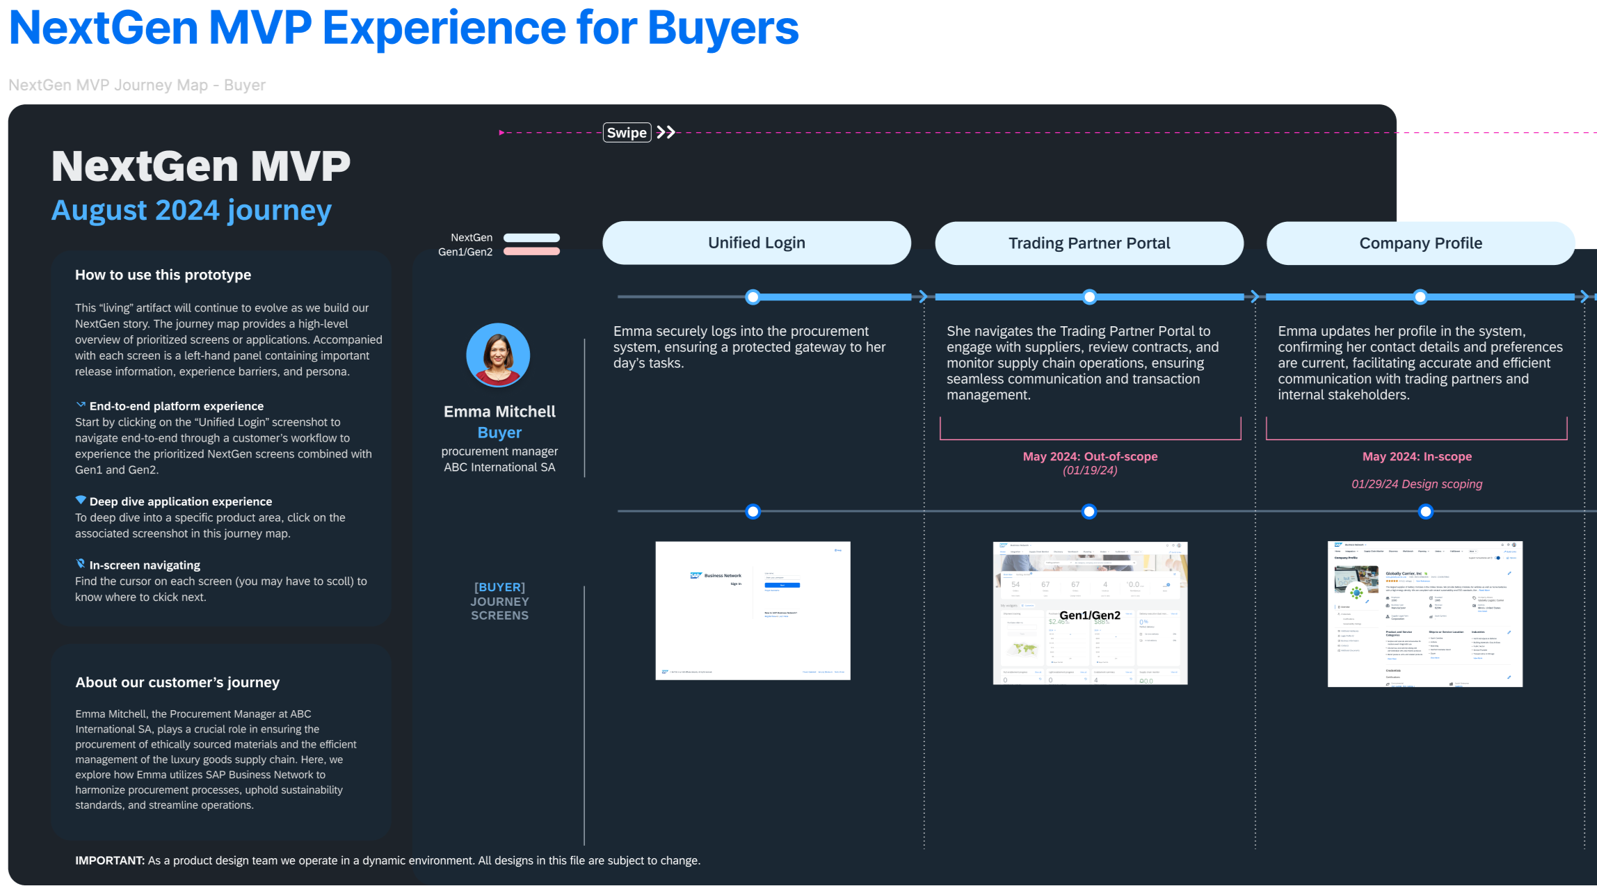The image size is (1597, 893).
Task: Click the Gen1/Gen2 legend pink swatch
Action: coord(531,252)
